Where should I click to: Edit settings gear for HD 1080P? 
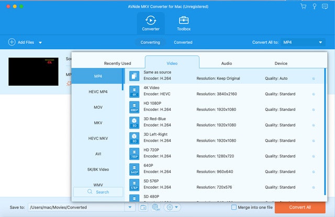coord(314,110)
